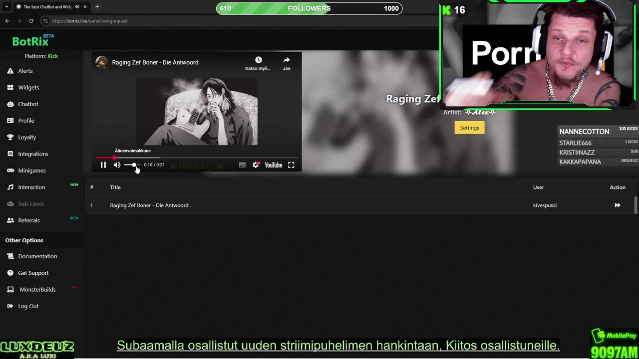Click the BotRix logo
This screenshot has width=639, height=359.
click(30, 41)
